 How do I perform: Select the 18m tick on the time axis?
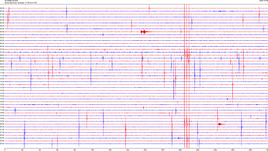pos(163,150)
